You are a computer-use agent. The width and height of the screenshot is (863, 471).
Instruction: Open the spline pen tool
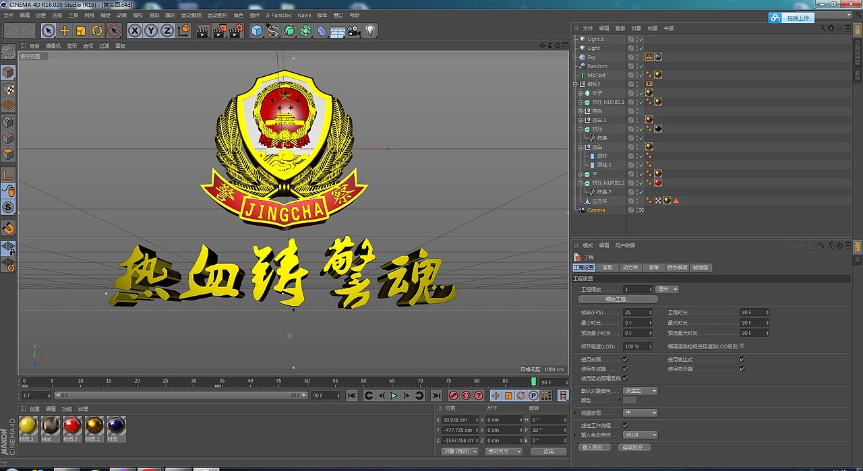(273, 30)
